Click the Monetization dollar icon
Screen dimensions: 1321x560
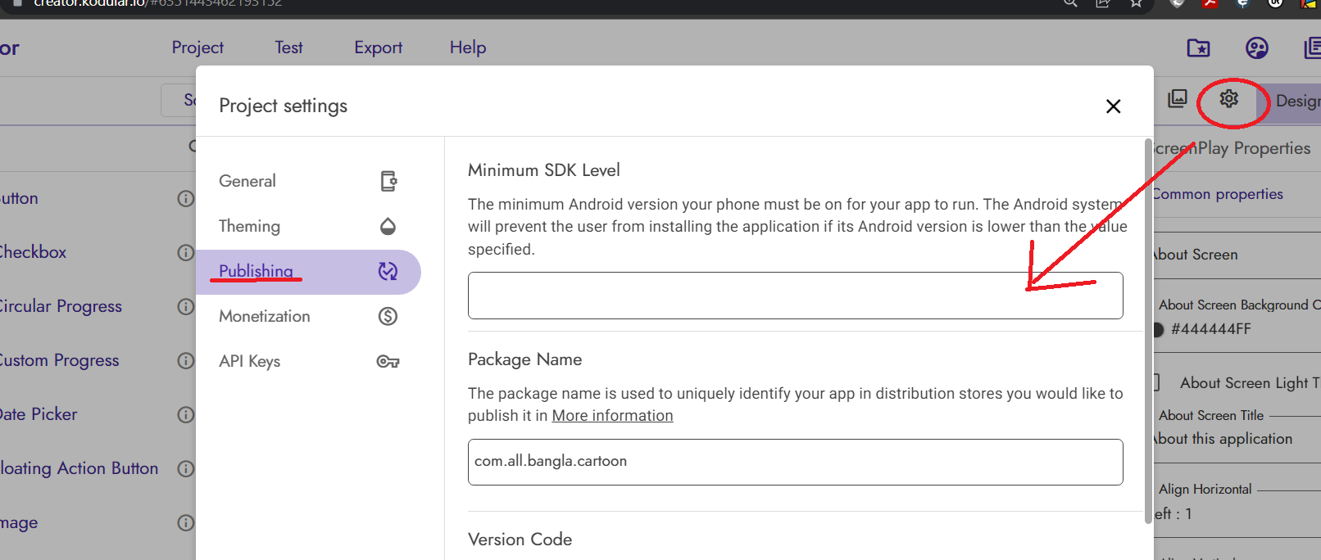click(x=388, y=316)
